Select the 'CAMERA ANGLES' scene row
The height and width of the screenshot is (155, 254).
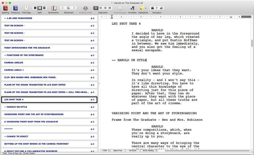49,63
